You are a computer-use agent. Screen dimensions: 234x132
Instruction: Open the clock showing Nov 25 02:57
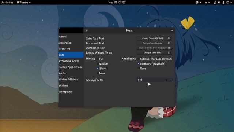(x=117, y=3)
